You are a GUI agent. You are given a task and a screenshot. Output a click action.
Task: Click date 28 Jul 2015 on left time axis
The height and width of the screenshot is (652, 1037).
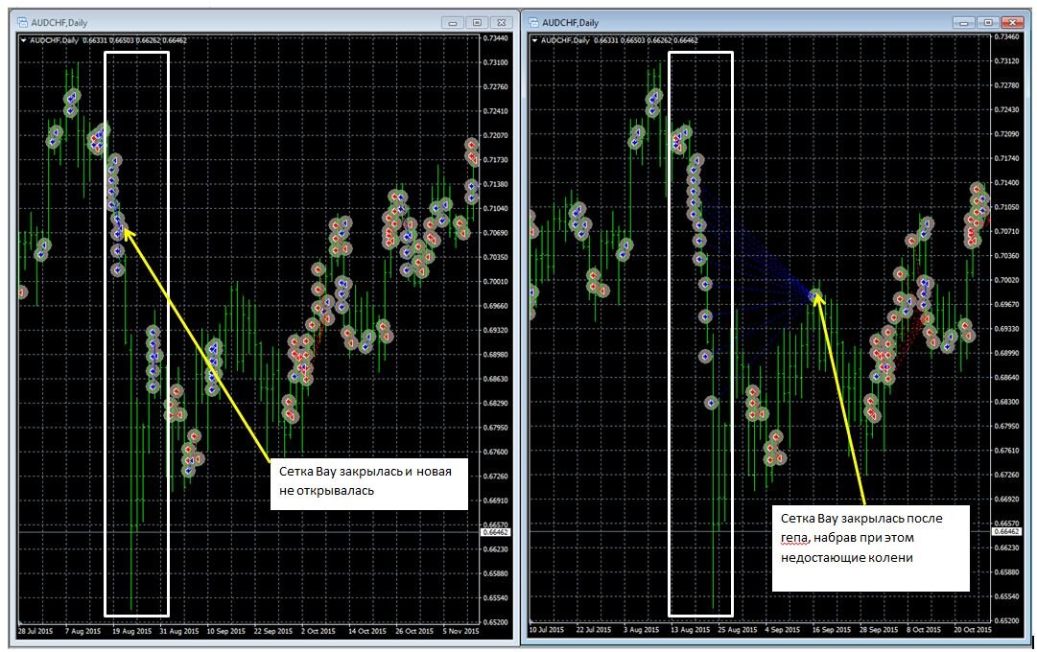pos(35,631)
